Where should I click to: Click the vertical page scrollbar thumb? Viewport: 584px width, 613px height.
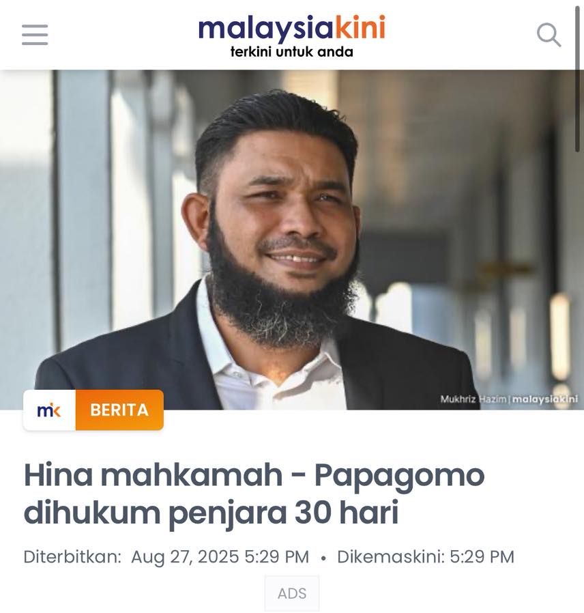pos(577,79)
